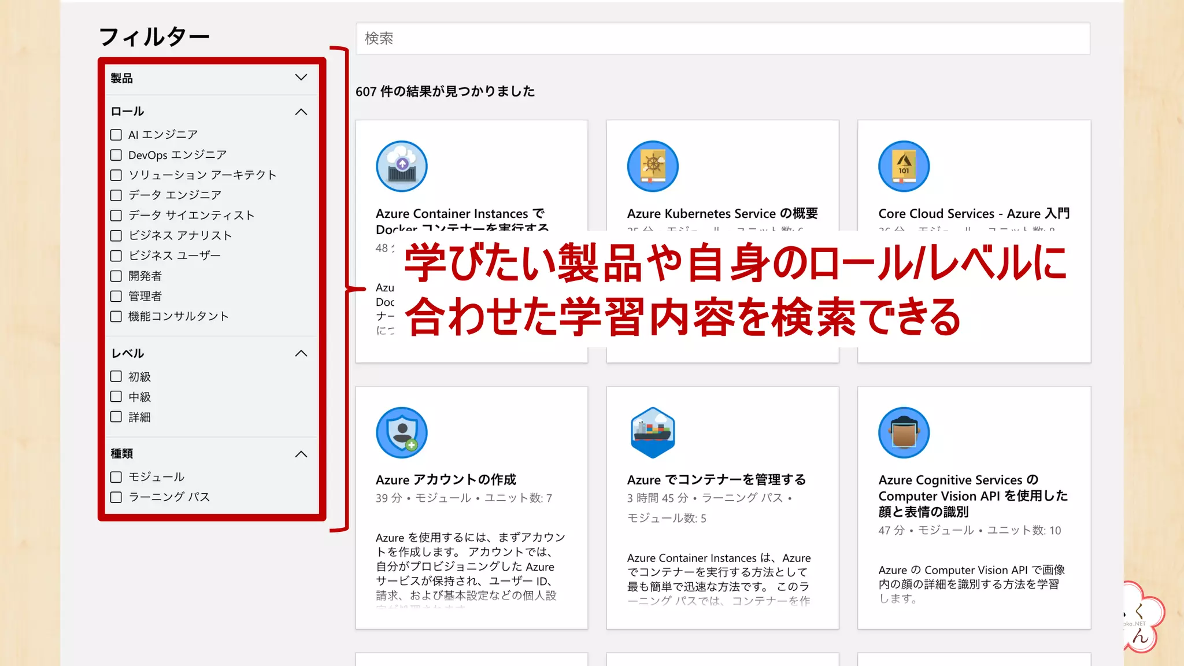This screenshot has width=1184, height=666.
Task: Open Core Cloud Services - Azure 入門 link
Action: point(974,213)
